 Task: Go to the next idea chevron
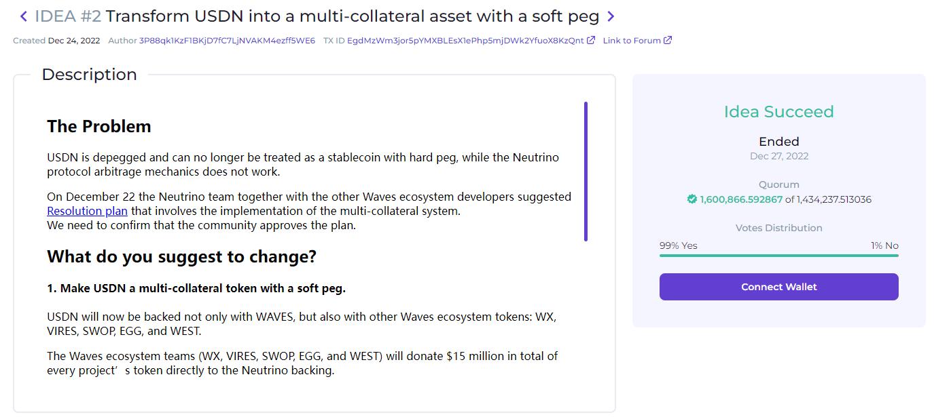(x=611, y=16)
